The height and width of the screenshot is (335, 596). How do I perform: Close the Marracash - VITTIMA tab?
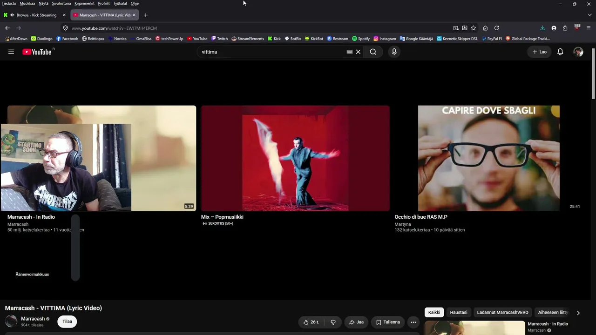pos(134,15)
